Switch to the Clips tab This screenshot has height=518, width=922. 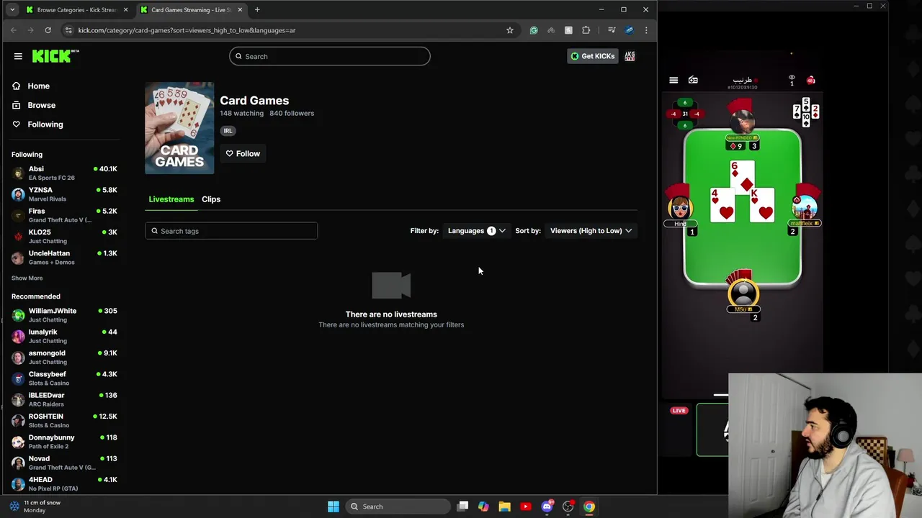(211, 199)
